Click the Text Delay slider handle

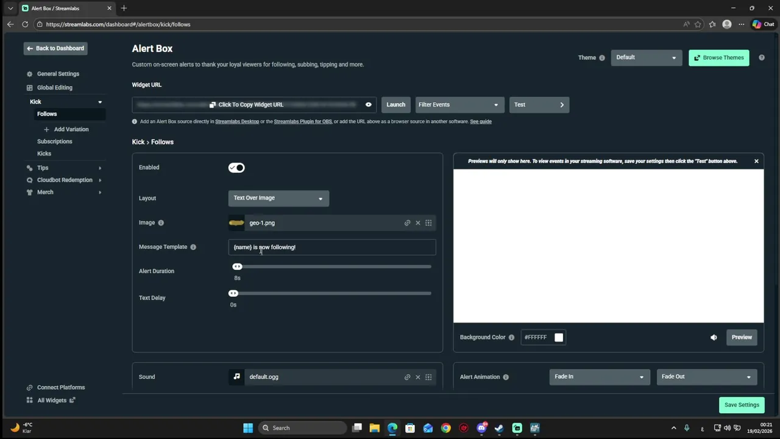click(x=233, y=293)
